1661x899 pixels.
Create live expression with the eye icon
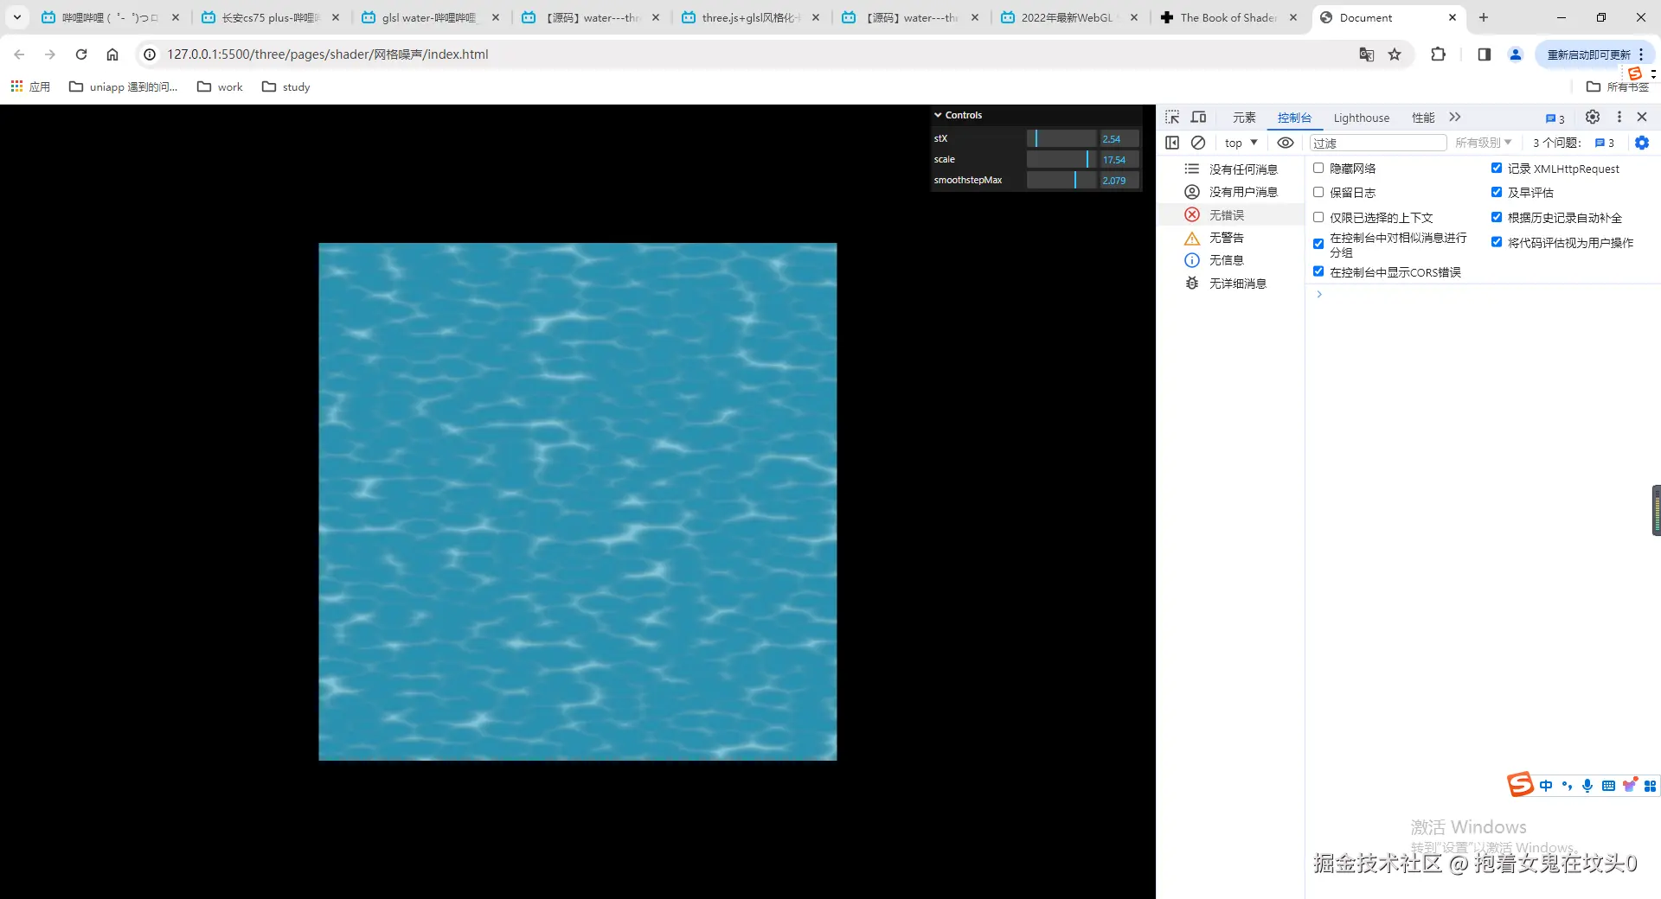1286,143
